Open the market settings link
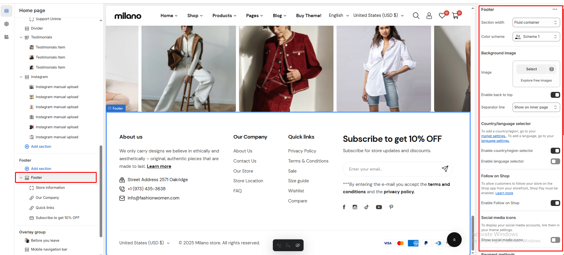This screenshot has width=564, height=255. [493, 136]
